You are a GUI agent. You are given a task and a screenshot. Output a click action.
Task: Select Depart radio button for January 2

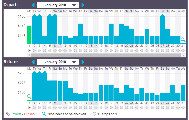34,50
